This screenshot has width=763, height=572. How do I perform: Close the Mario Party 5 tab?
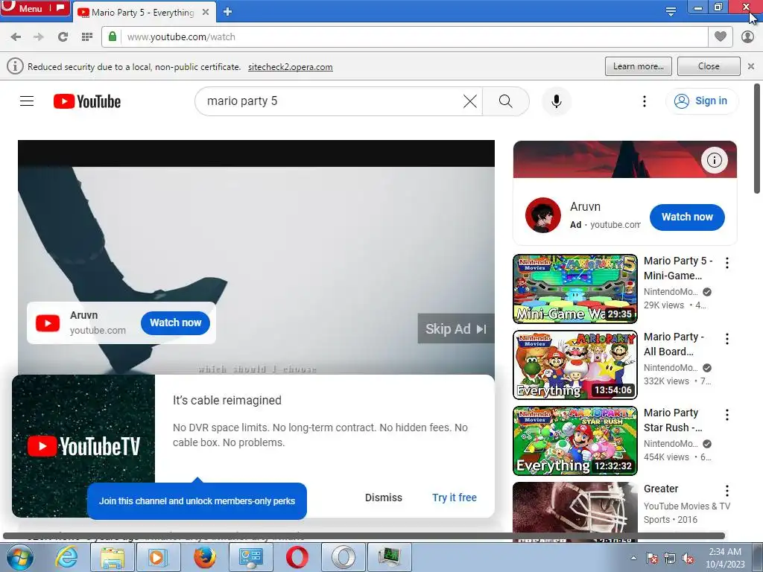click(x=206, y=12)
